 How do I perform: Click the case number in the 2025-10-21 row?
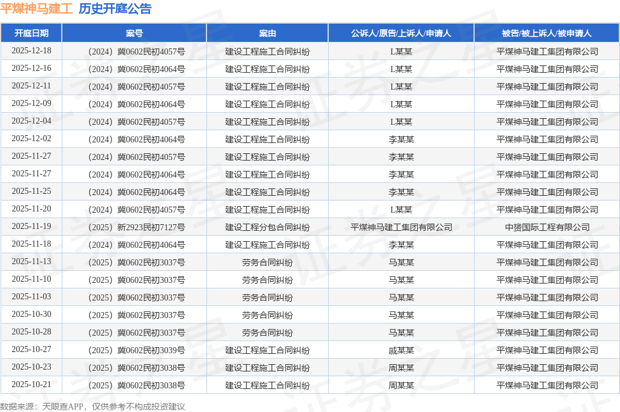134,385
